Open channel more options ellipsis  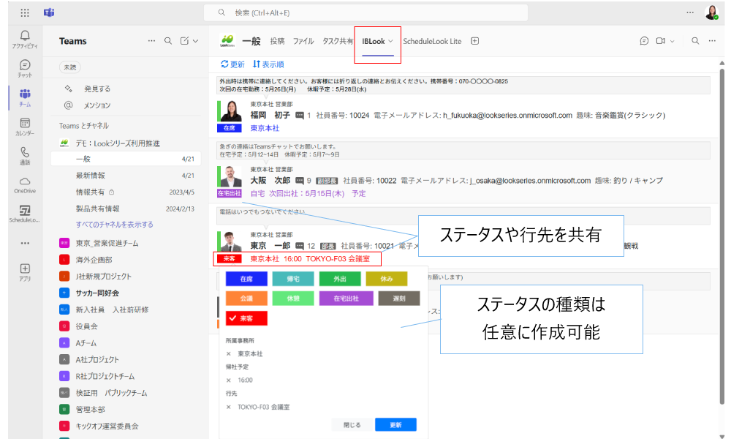[x=712, y=41]
